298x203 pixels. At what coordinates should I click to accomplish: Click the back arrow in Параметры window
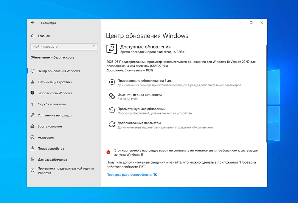[32, 23]
